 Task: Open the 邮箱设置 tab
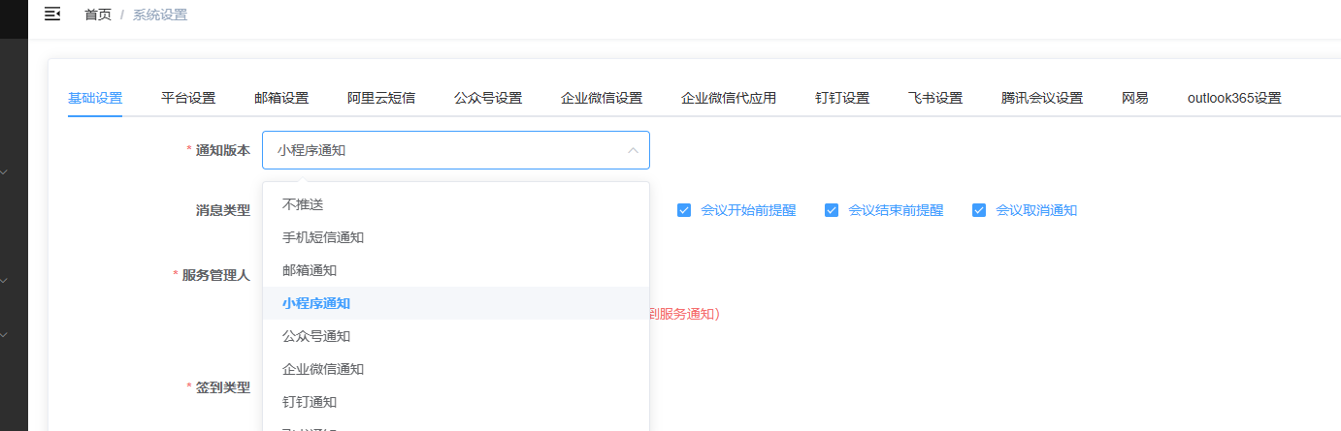281,98
